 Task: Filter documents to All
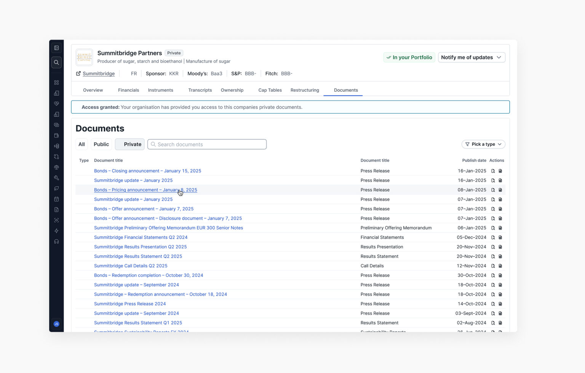(82, 144)
